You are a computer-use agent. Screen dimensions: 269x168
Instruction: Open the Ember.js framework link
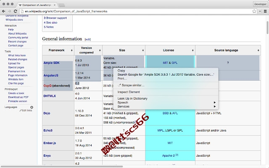click(50, 143)
